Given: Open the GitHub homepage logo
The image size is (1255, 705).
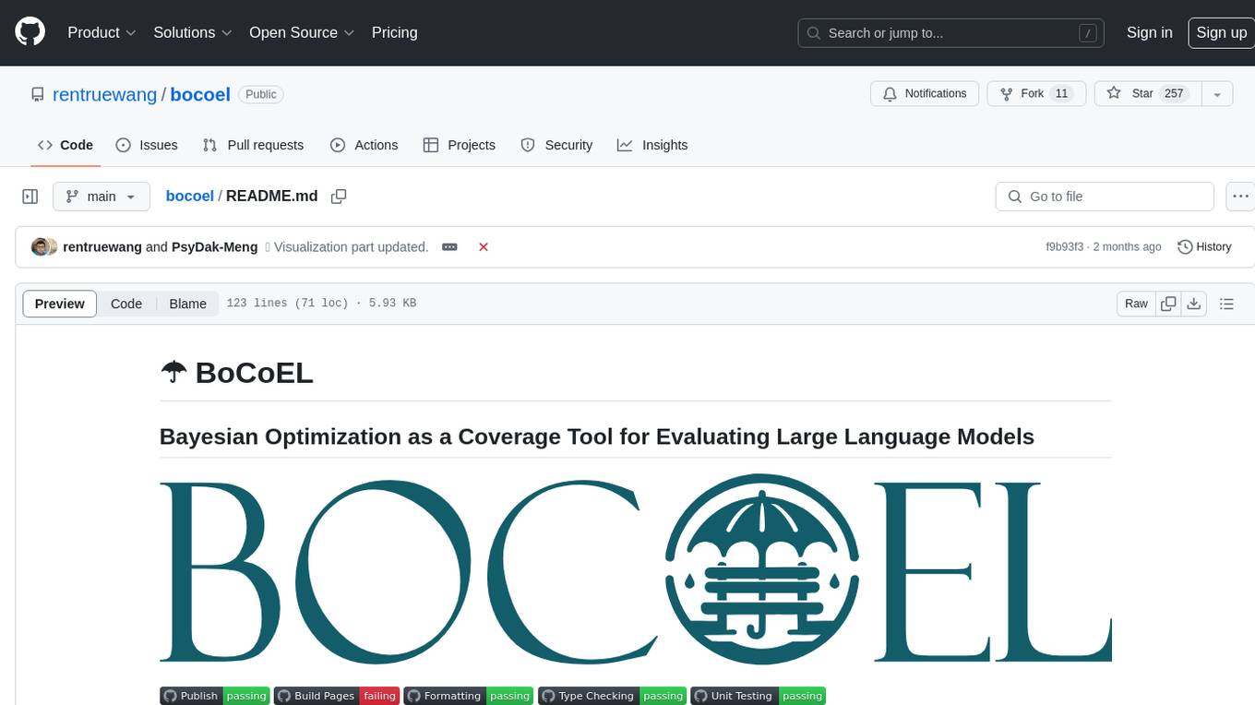Looking at the screenshot, I should point(30,32).
